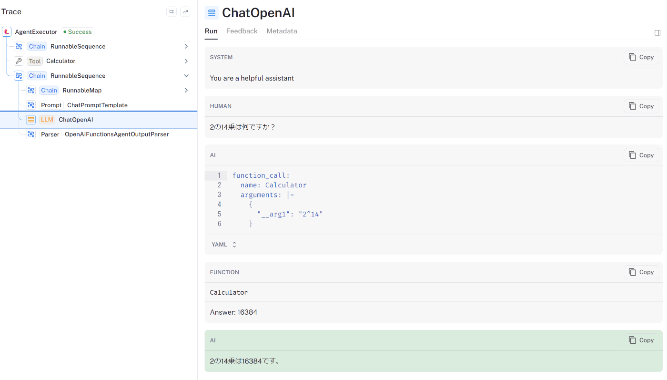This screenshot has height=380, width=667.
Task: Click code line "name: Calculator"
Action: [273, 185]
